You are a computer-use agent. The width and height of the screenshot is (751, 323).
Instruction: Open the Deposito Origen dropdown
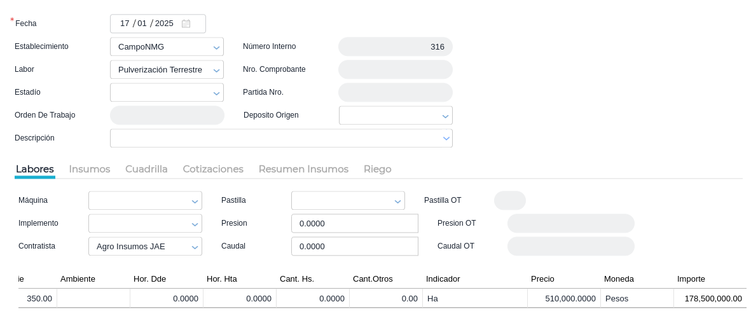click(x=445, y=116)
